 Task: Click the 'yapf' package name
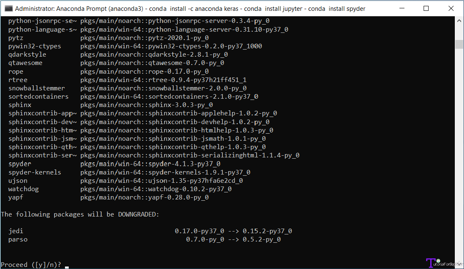(x=16, y=197)
